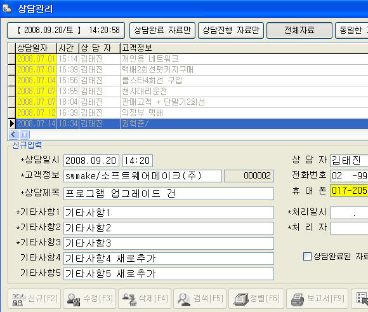Click the 삭제[F4] delete icon
This screenshot has width=368, height=312.
click(129, 299)
